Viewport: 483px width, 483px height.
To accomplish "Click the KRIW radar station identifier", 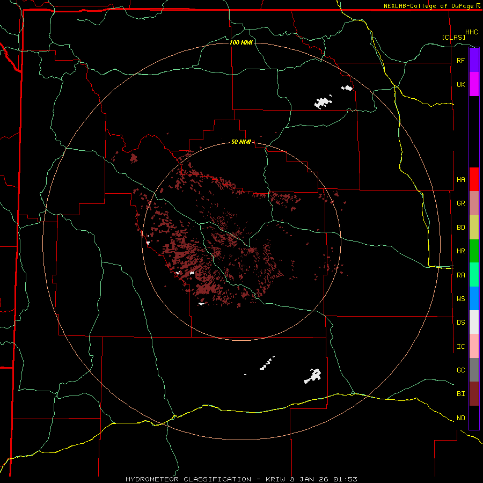I will click(x=275, y=479).
